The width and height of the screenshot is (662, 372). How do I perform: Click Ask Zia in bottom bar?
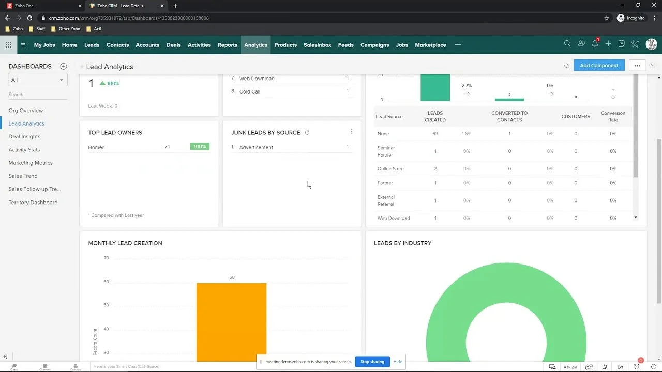(570, 367)
